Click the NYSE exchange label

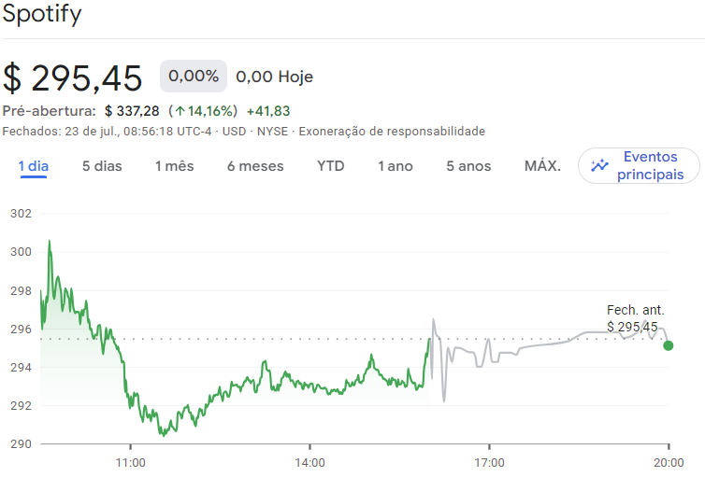click(x=272, y=132)
